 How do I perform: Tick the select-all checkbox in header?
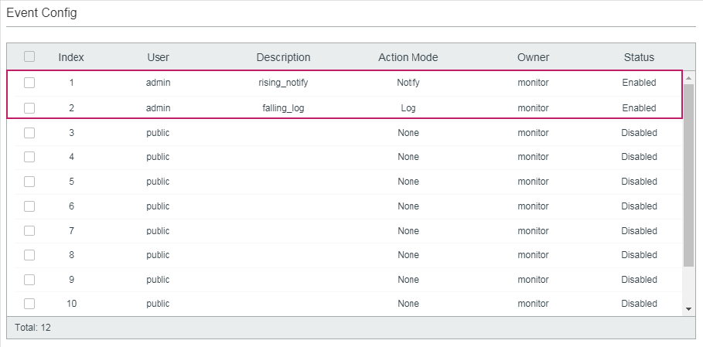click(x=29, y=56)
